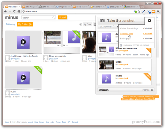Click the minus logo in popup footer
Image resolution: width=165 pixels, height=129 pixels.
click(104, 90)
